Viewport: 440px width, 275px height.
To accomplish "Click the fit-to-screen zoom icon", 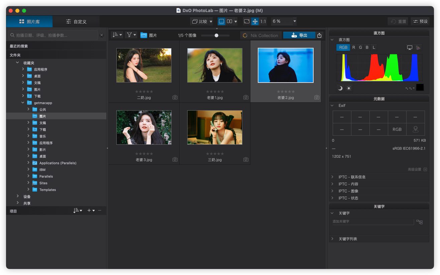I will [x=246, y=21].
